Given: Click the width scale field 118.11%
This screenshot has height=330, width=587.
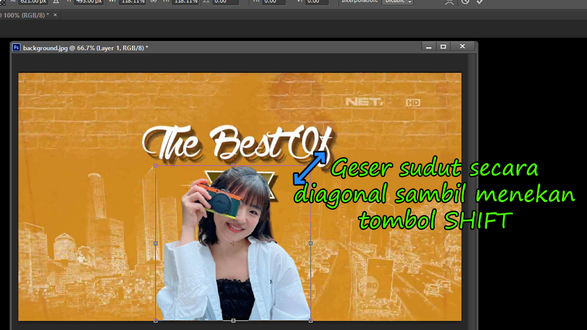Looking at the screenshot, I should (132, 2).
